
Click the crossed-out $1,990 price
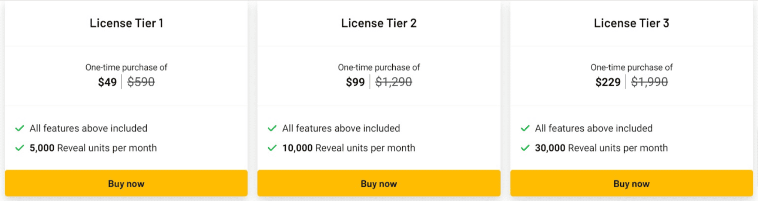[649, 82]
